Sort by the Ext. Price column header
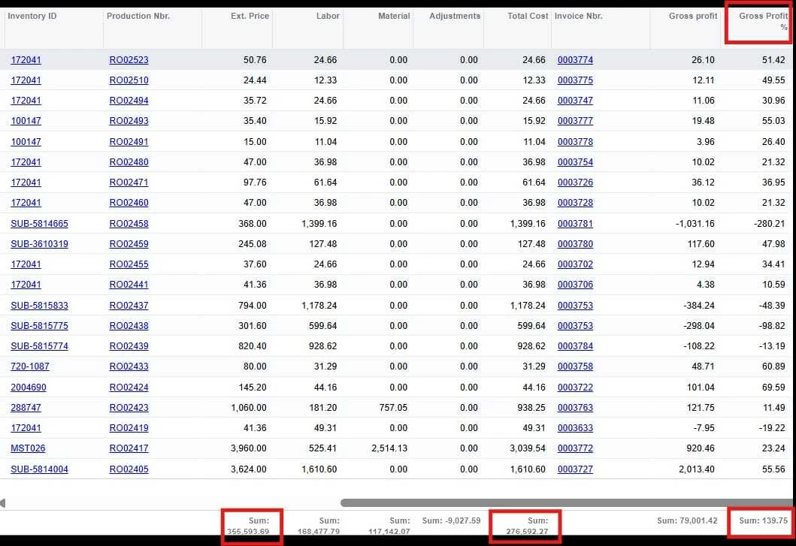796x546 pixels. (x=250, y=17)
